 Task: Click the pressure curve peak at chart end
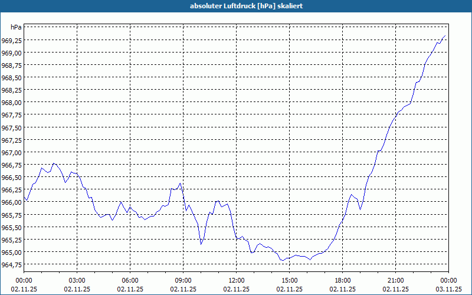click(x=445, y=36)
